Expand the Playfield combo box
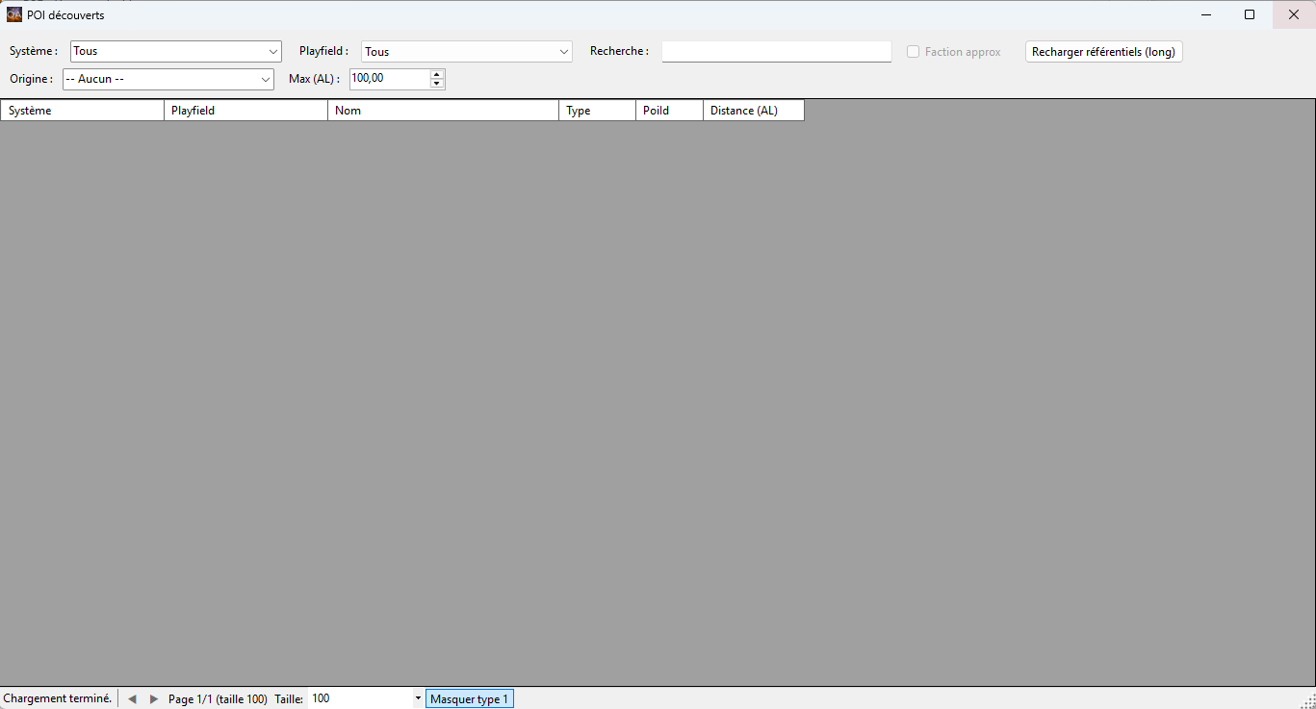 [563, 52]
